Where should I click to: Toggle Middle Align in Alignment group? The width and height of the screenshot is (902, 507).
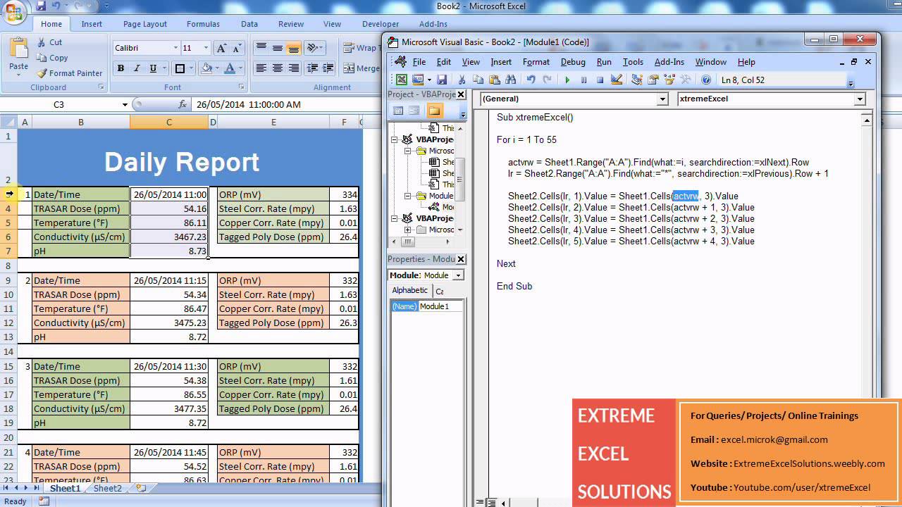click(x=278, y=49)
